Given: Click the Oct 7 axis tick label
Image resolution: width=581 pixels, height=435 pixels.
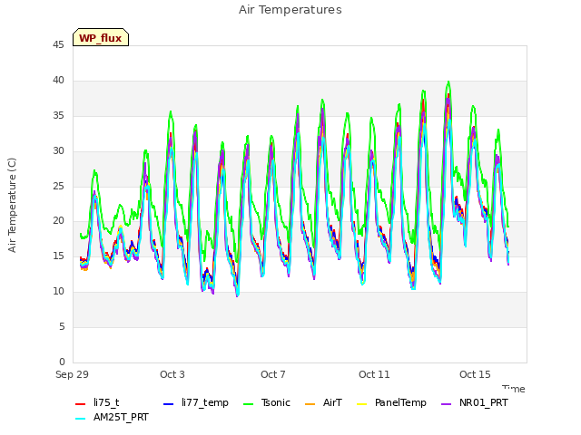Looking at the screenshot, I should coord(273,374).
